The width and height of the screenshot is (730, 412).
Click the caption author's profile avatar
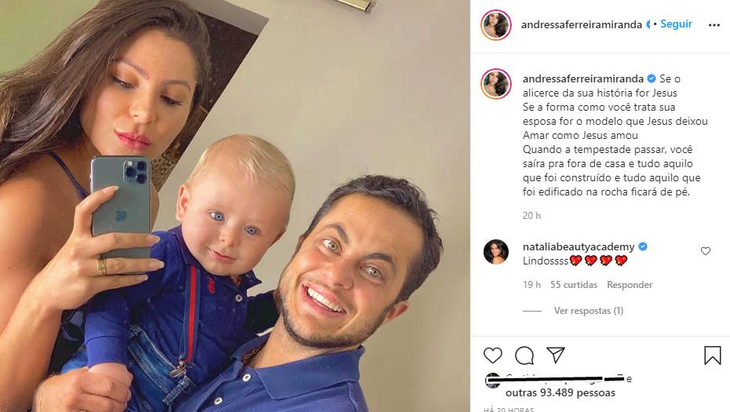tap(496, 84)
